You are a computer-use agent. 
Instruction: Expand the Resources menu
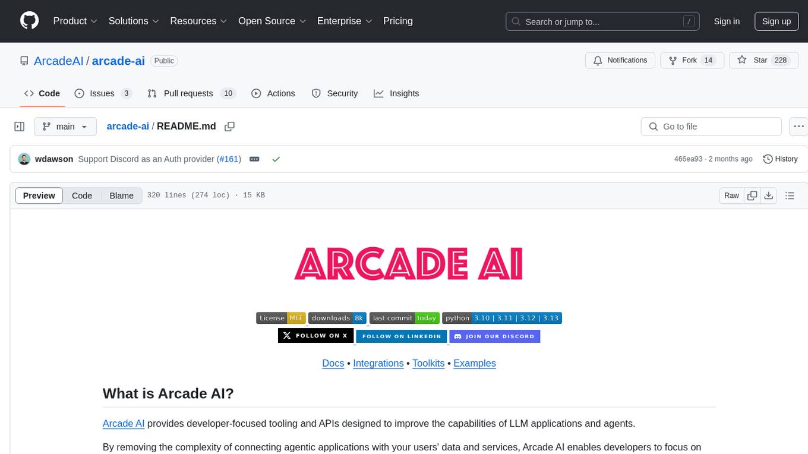click(198, 21)
